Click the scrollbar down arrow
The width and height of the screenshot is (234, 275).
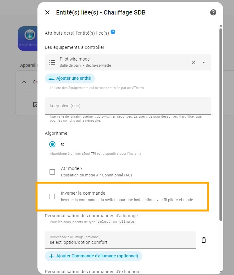tap(221, 272)
